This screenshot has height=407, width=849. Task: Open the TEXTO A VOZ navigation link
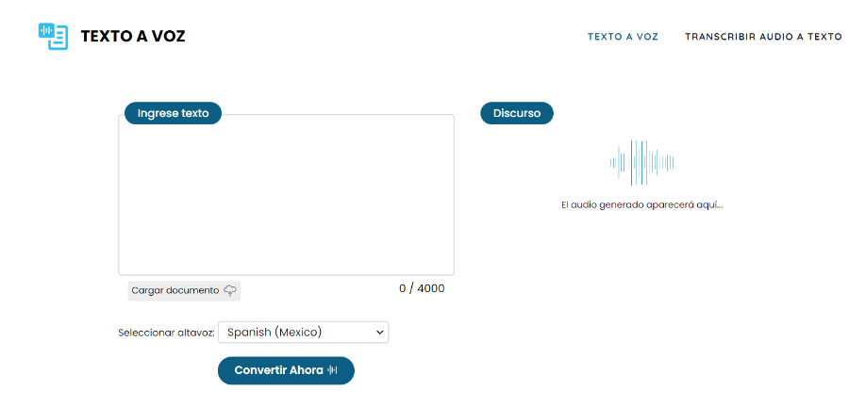pos(623,37)
